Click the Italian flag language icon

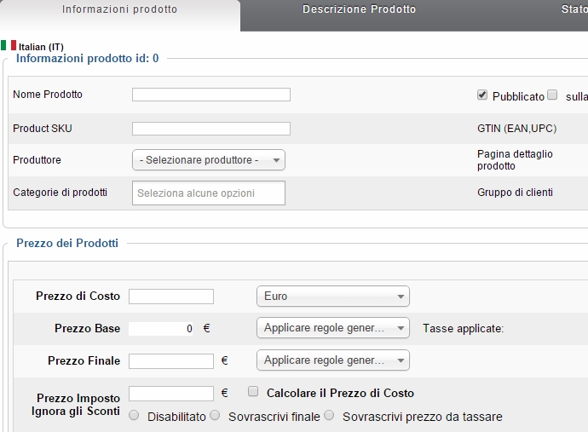click(9, 45)
